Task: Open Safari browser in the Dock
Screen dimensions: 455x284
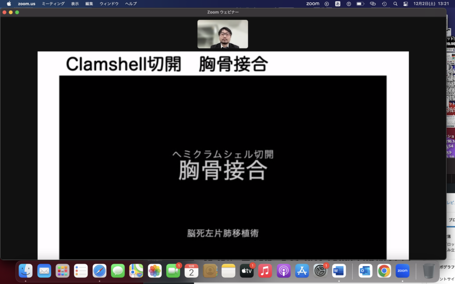Action: (99, 271)
